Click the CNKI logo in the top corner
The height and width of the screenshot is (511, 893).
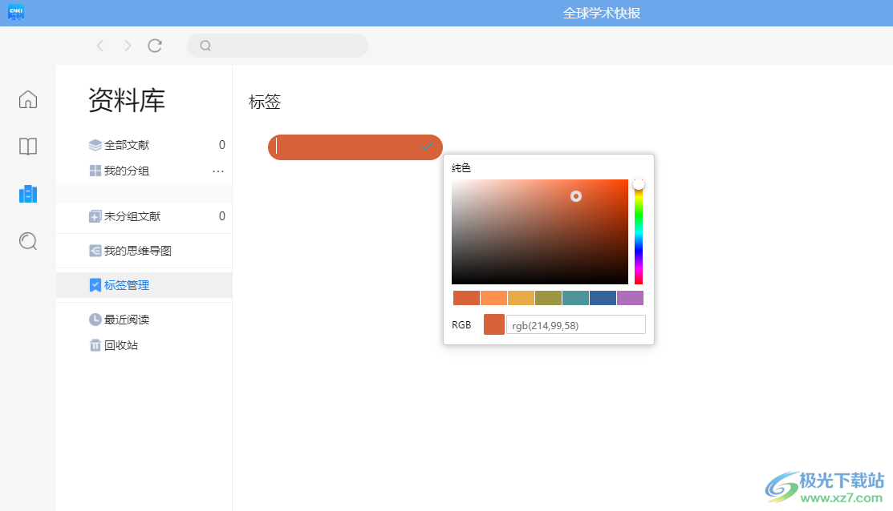pyautogui.click(x=15, y=13)
